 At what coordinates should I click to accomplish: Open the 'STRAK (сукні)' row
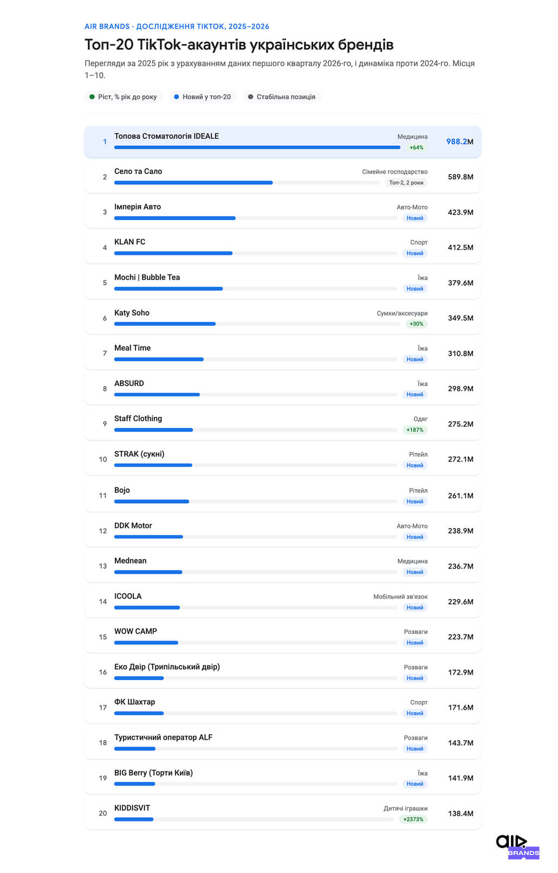[283, 459]
